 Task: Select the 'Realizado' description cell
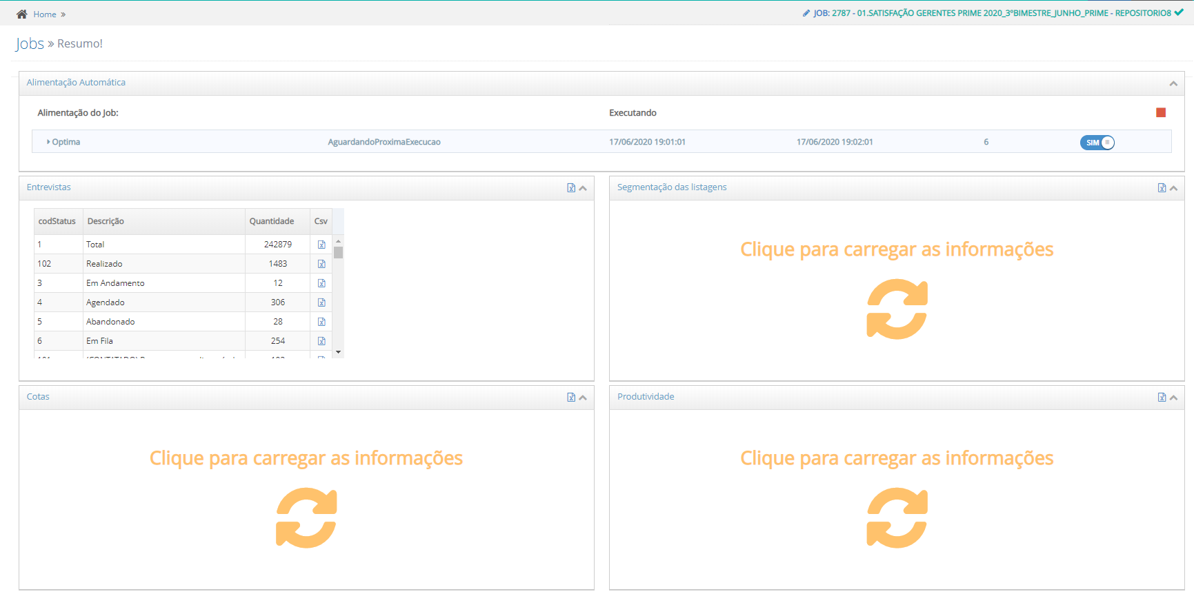coord(164,264)
